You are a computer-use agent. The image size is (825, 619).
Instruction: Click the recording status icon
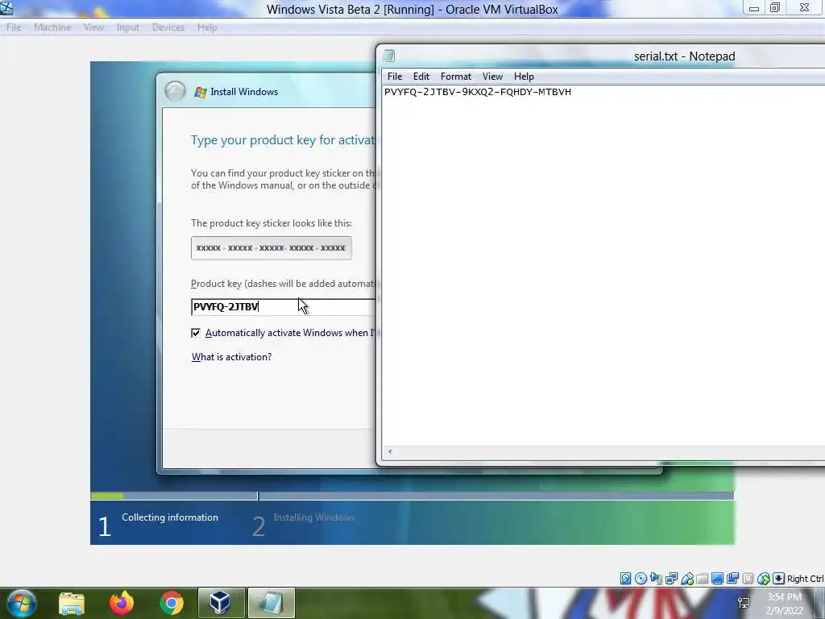732,579
